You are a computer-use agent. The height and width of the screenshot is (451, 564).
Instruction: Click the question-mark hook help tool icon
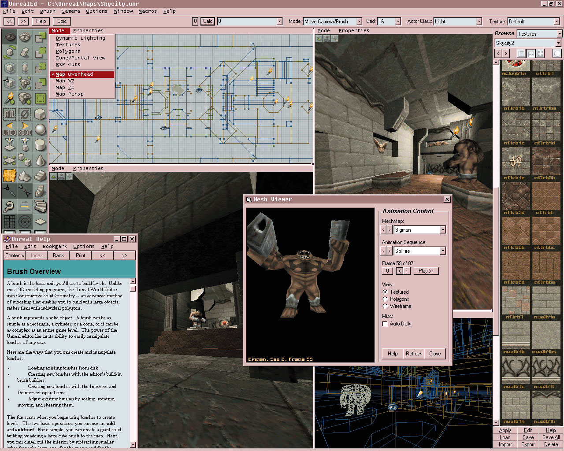point(10,206)
